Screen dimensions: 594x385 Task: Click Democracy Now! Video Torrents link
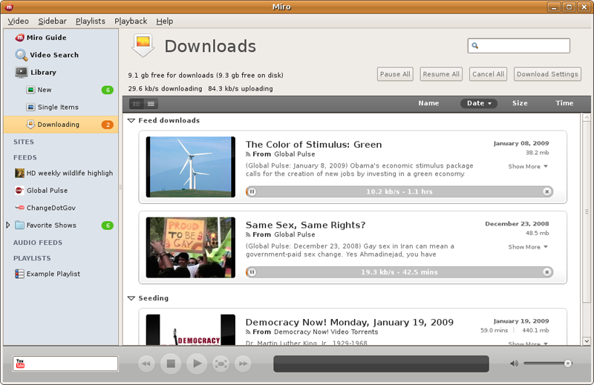pos(326,332)
